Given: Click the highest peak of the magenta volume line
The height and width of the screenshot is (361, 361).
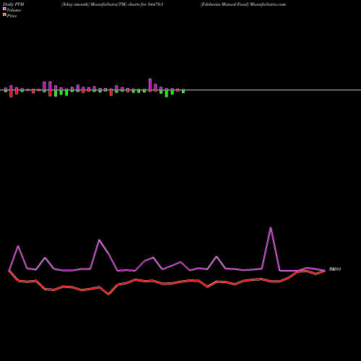Looking at the screenshot, I should 271,227.
